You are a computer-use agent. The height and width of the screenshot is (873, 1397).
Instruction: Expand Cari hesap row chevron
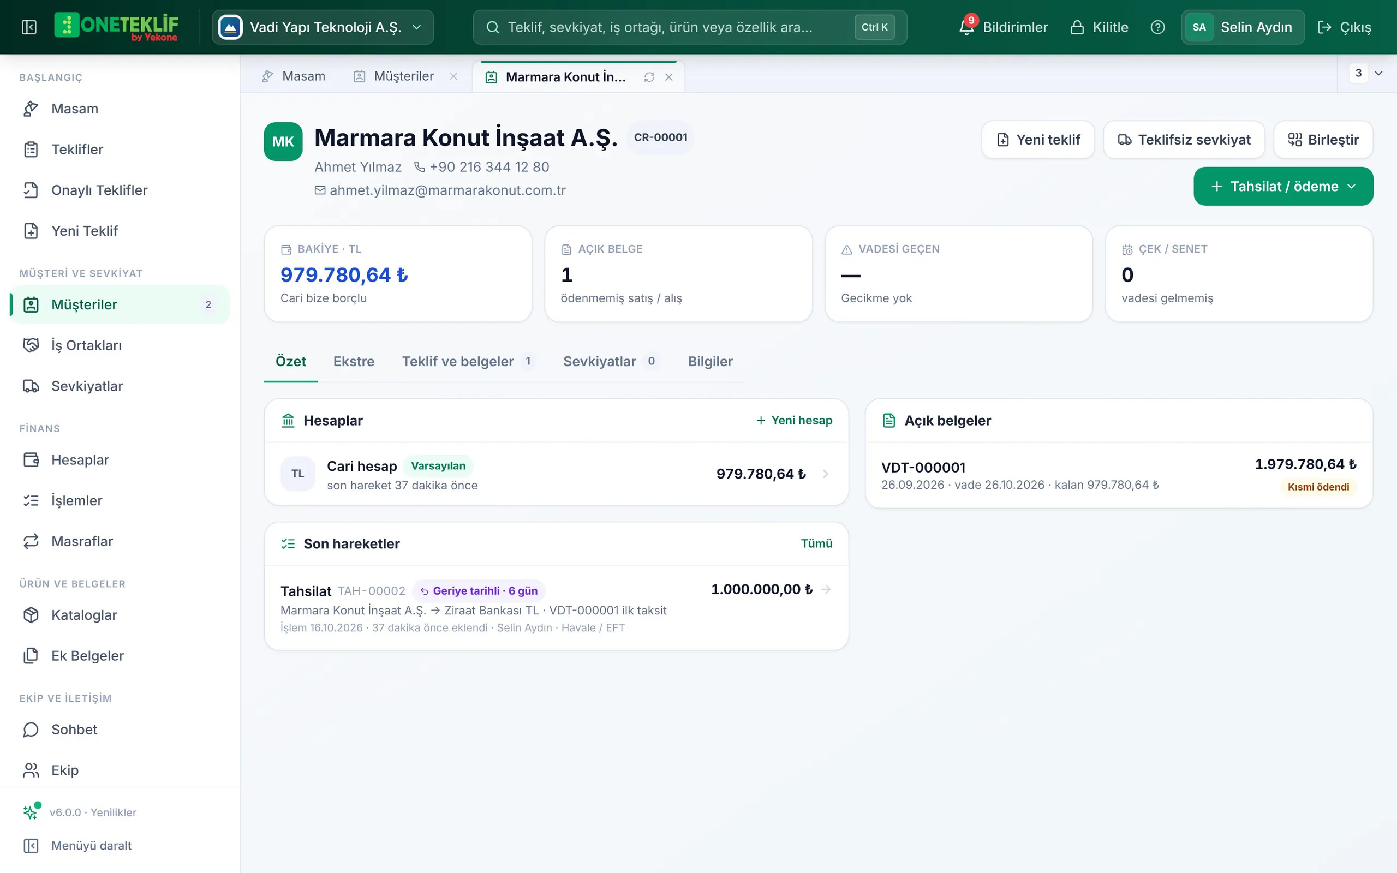click(x=826, y=474)
